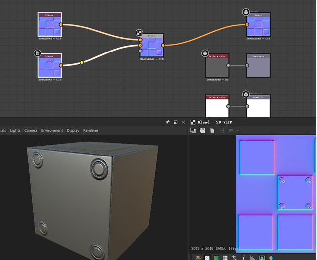Screen dimensions: 317x260
Task: Toggle the histogram icon in 2D view toolbar
Action: point(252,258)
